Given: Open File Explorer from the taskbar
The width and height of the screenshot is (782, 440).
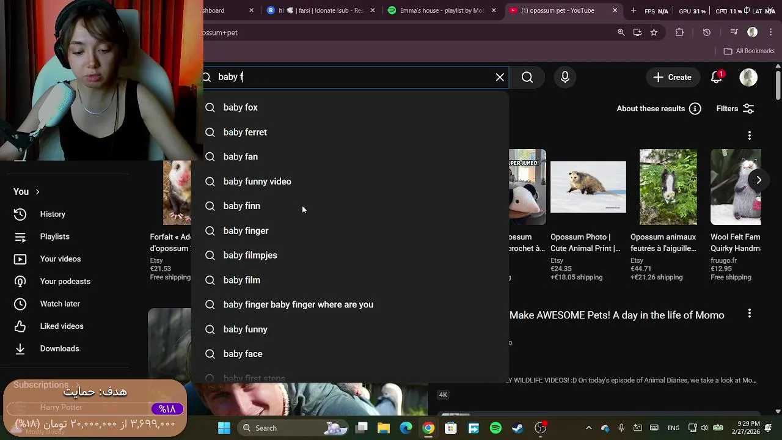Looking at the screenshot, I should (x=384, y=428).
